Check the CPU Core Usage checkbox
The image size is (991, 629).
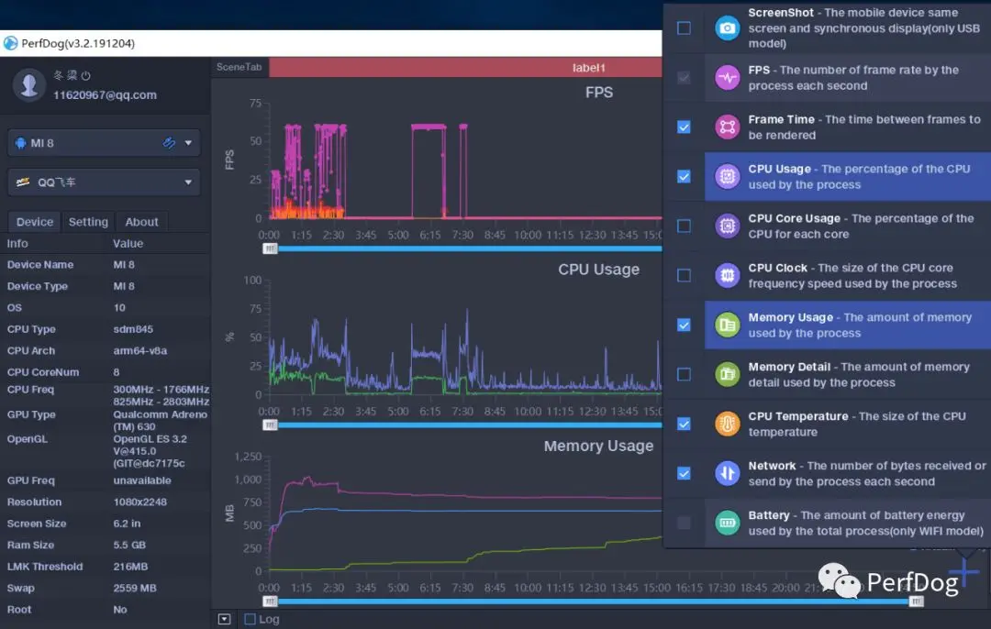(x=684, y=226)
